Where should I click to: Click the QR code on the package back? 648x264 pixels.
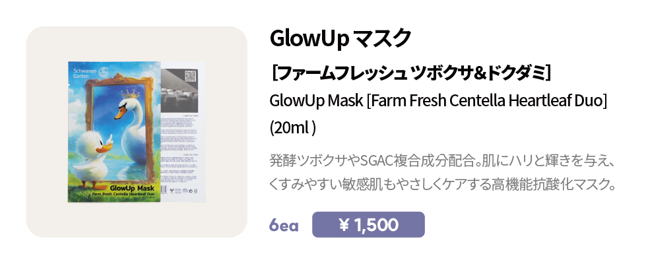point(191,75)
